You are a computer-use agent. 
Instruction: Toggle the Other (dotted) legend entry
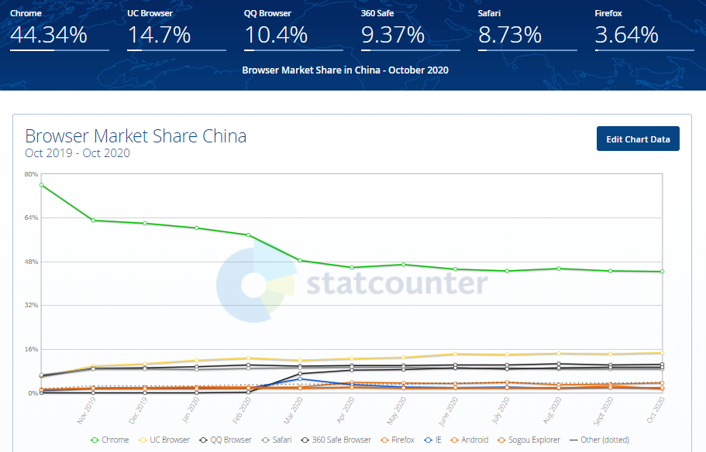click(x=599, y=440)
